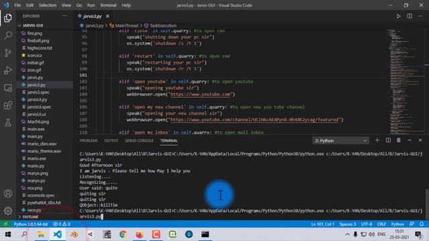
Task: Open the Help menu
Action: (x=126, y=5)
